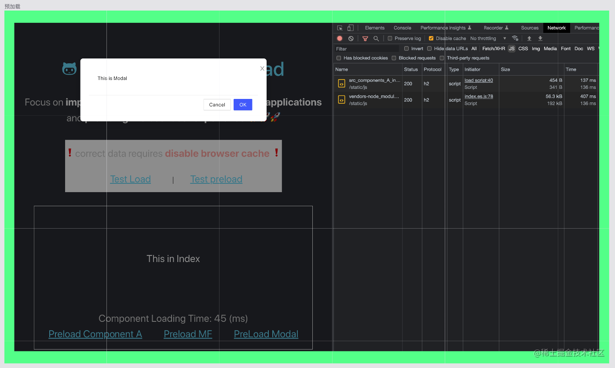Uncheck the Disable cache checkbox
The height and width of the screenshot is (368, 615).
point(431,38)
